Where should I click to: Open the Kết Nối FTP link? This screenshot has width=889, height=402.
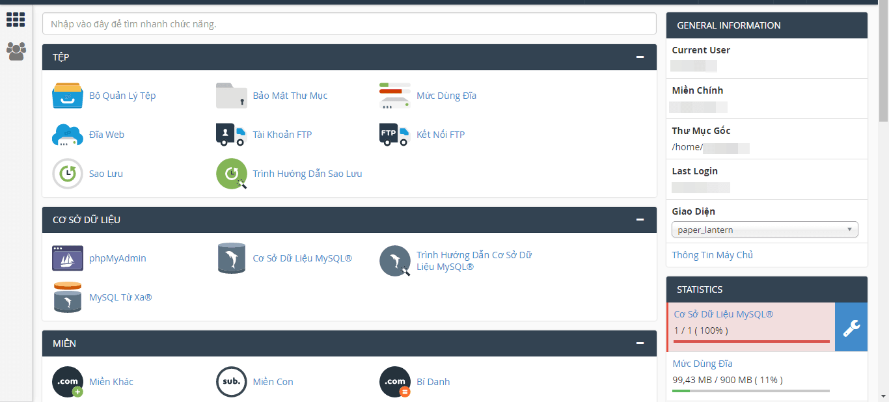(441, 135)
